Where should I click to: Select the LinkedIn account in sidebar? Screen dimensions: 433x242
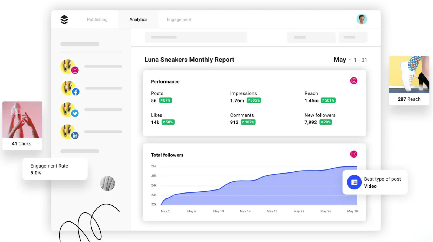(x=69, y=132)
